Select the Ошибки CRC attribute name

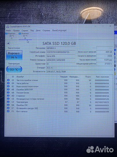[22, 105]
